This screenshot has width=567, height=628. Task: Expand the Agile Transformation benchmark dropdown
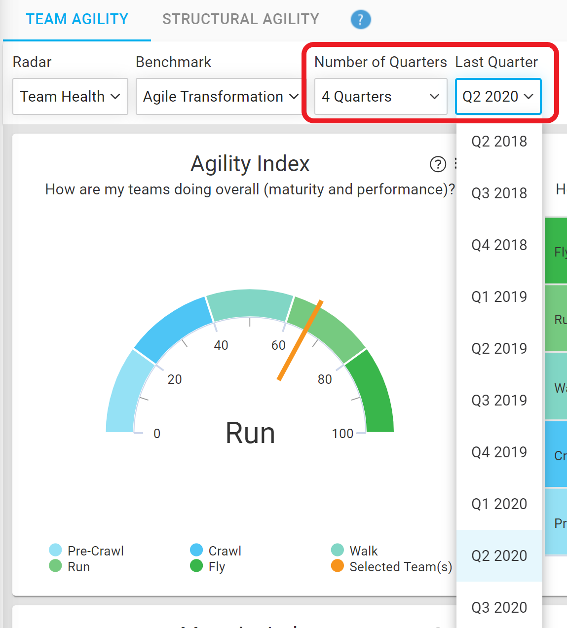[220, 96]
